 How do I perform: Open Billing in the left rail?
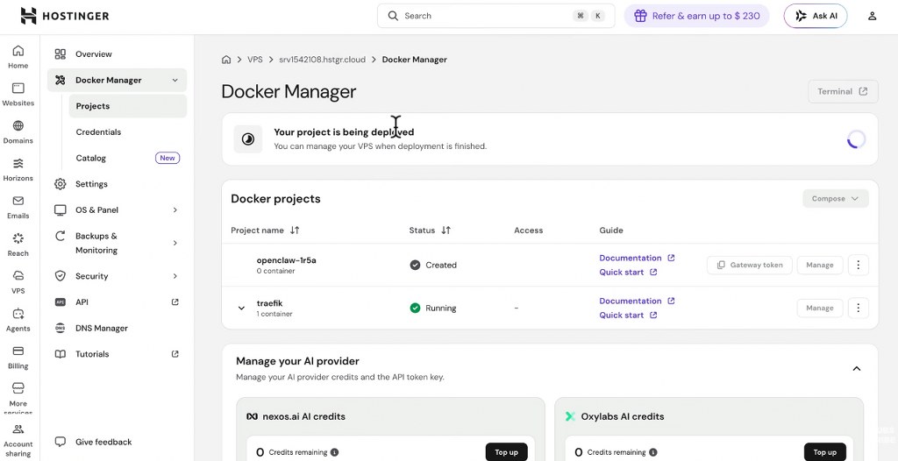18,358
